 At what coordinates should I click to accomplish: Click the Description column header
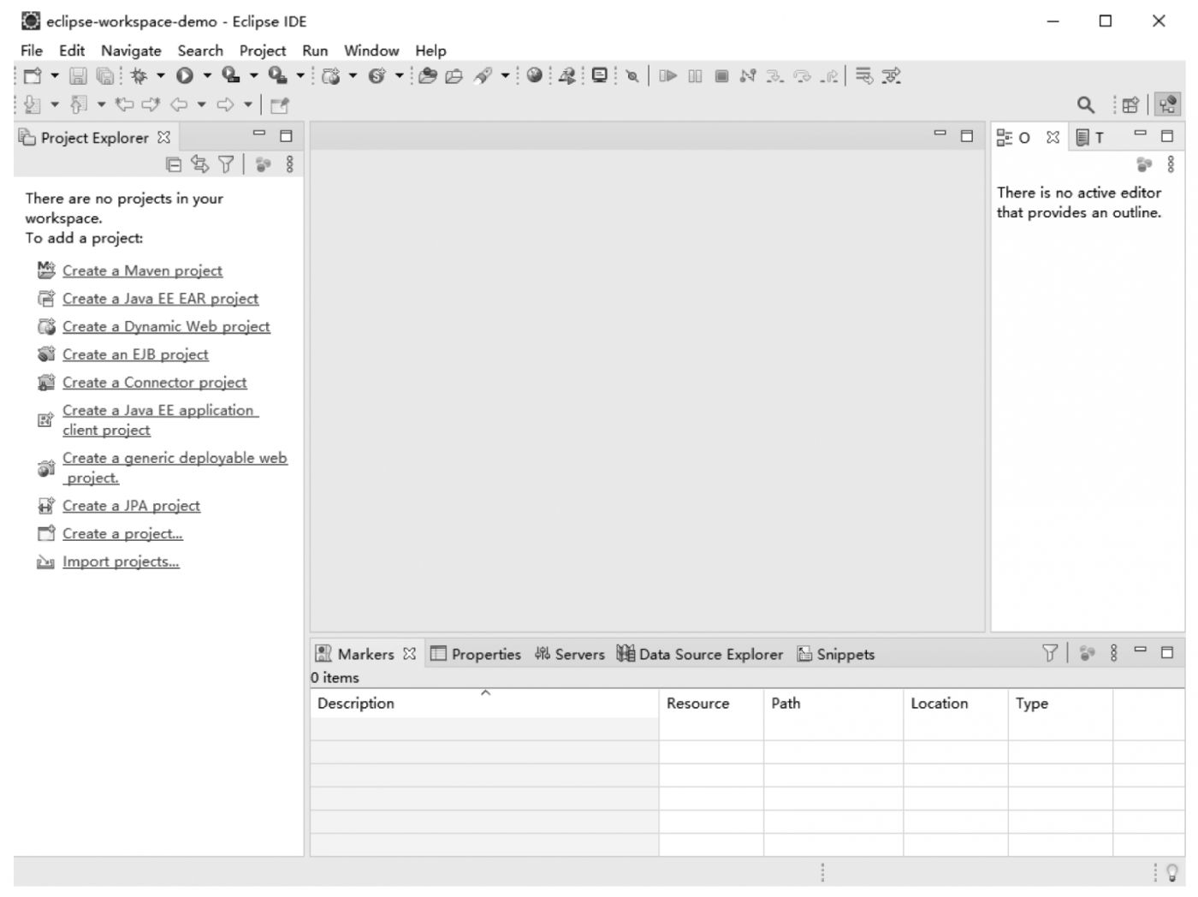click(x=484, y=704)
